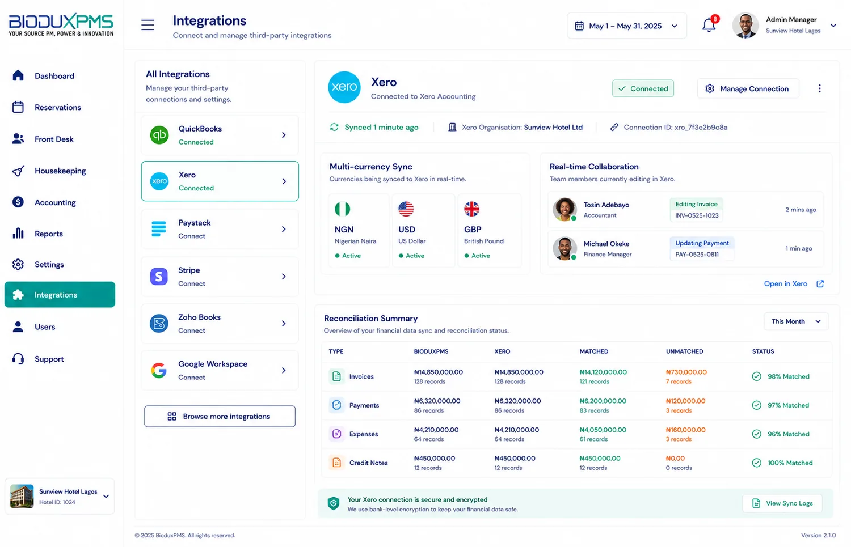Expand the Zoho Books row chevron
This screenshot has width=851, height=547.
pyautogui.click(x=284, y=324)
